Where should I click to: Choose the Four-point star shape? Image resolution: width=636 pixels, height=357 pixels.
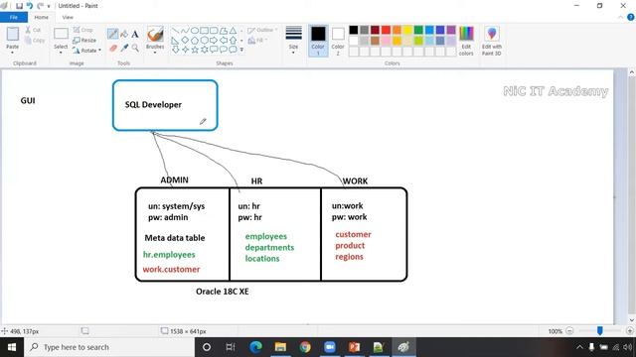pos(185,50)
